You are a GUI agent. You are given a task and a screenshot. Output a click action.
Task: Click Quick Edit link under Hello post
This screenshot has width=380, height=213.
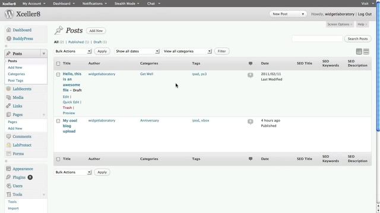pos(71,102)
